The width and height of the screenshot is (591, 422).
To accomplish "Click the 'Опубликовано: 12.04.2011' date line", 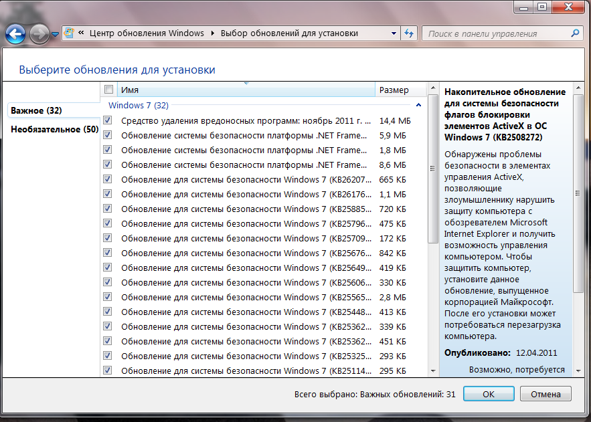I will point(501,352).
